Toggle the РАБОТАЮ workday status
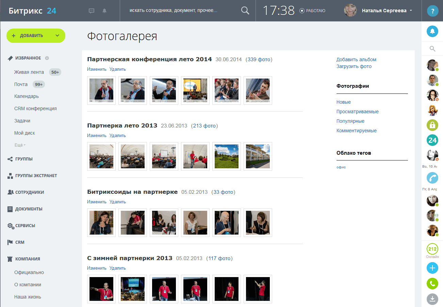This screenshot has width=443, height=307. (x=312, y=11)
